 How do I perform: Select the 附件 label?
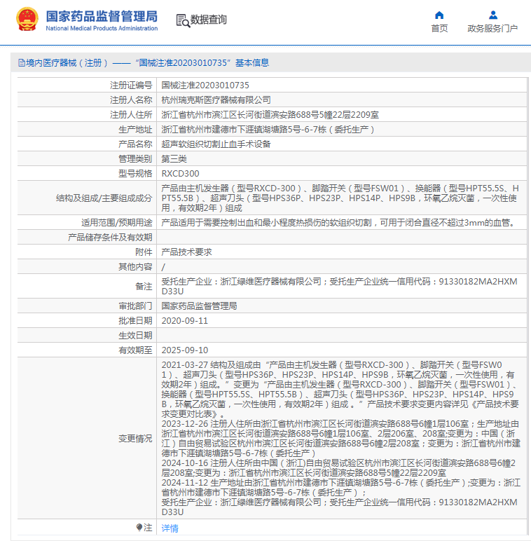144,252
